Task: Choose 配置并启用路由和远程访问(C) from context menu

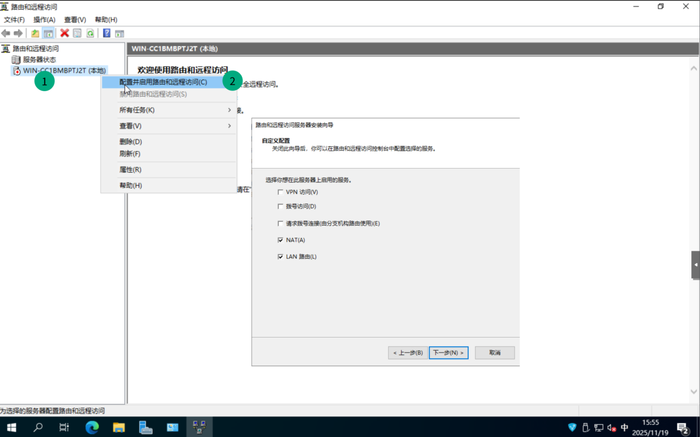Action: [169, 82]
